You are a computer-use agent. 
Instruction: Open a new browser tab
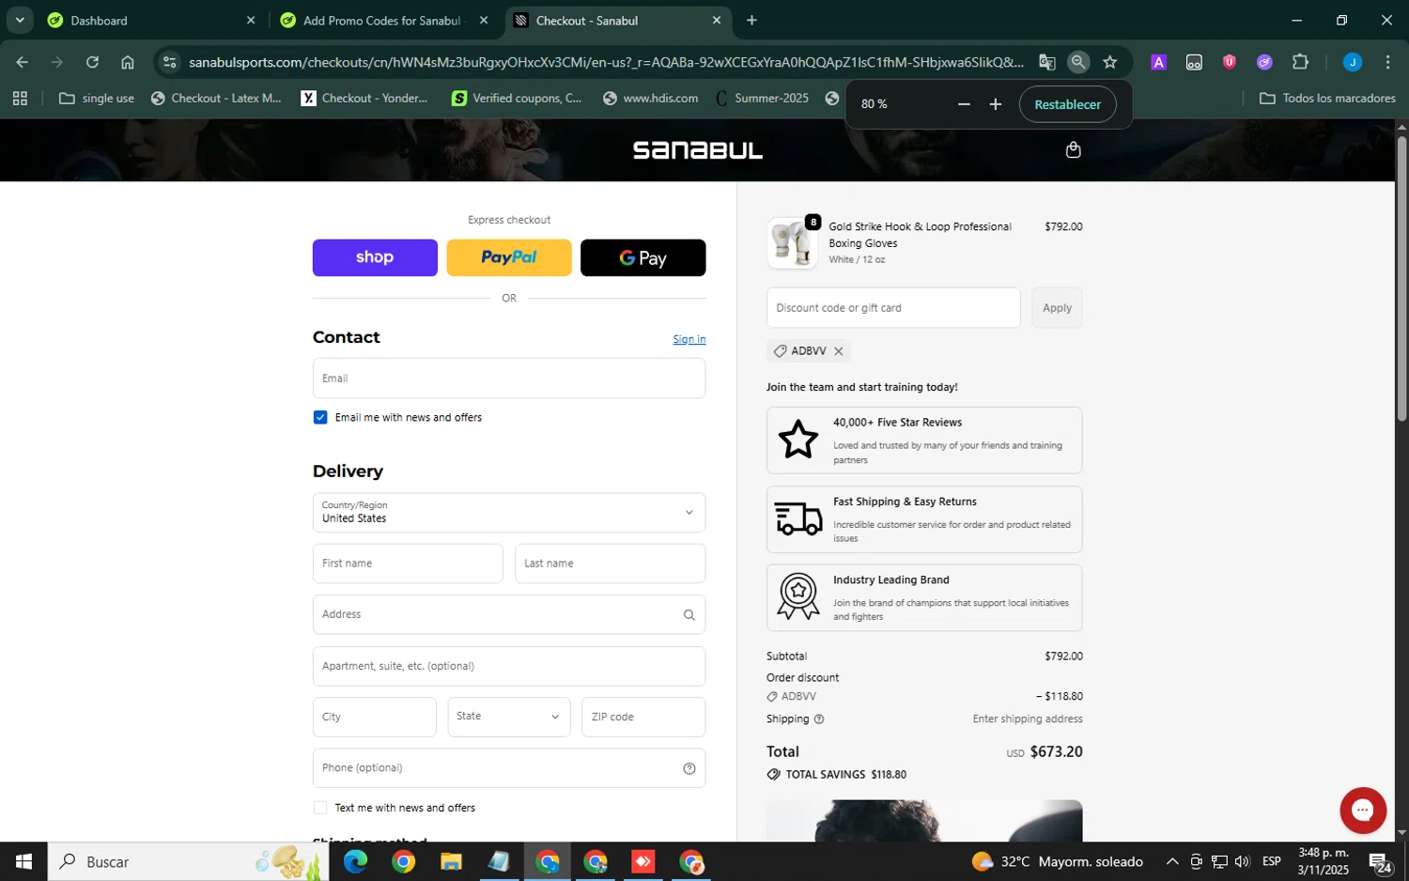[x=751, y=21]
